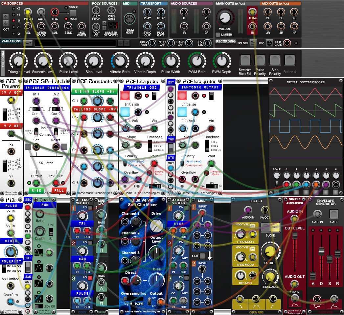Click the Filter CUTOFF knob
Screen dimensions: 344x315
(270, 251)
